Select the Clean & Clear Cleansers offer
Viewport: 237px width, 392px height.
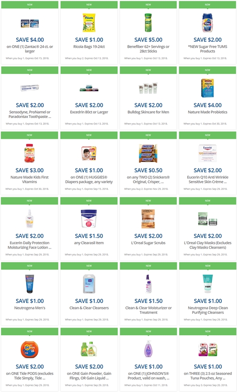[89, 308]
